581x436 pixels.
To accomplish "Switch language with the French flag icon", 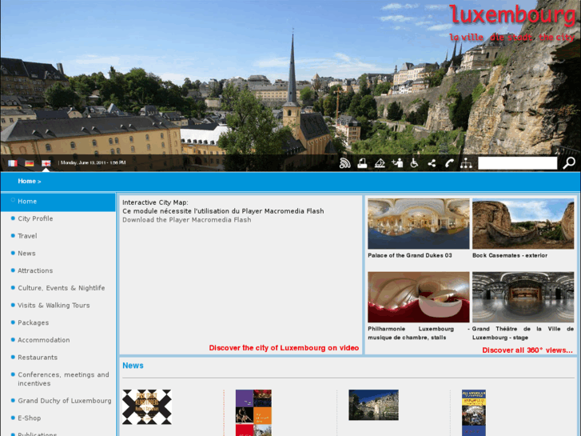I will click(13, 163).
